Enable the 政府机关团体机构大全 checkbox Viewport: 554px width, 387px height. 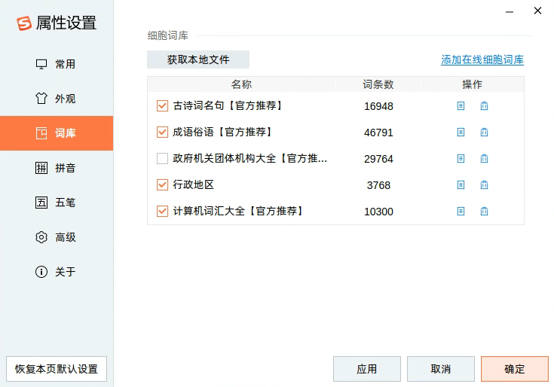162,159
